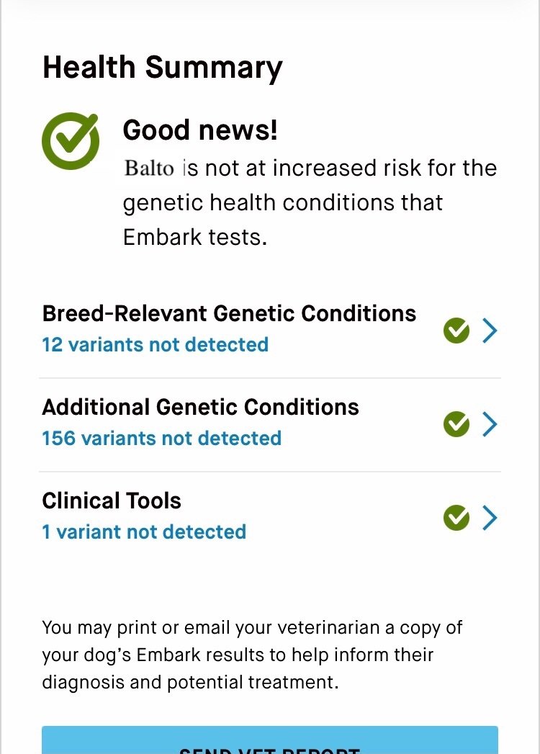Expand Additional Genetic Conditions chevron arrow
540x754 pixels.
(x=490, y=424)
